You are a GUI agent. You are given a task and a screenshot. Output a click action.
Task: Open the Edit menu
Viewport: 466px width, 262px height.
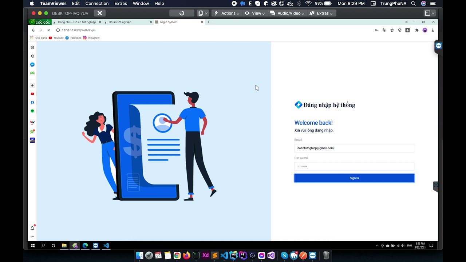(x=76, y=3)
